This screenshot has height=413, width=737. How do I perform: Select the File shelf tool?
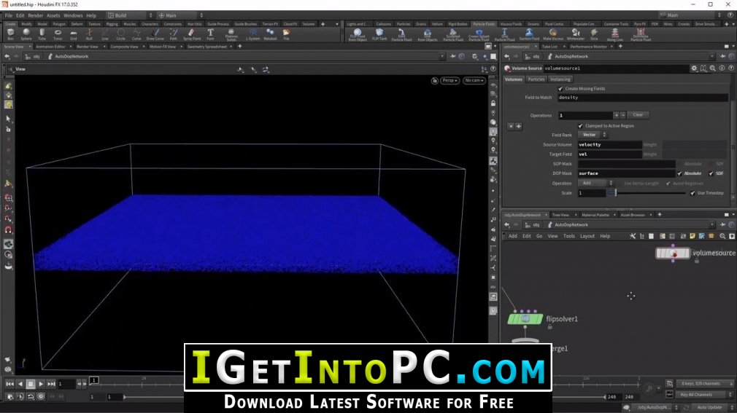click(x=286, y=34)
